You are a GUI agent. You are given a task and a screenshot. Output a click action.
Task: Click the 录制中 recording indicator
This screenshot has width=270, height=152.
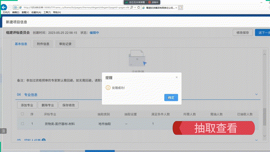153,2
